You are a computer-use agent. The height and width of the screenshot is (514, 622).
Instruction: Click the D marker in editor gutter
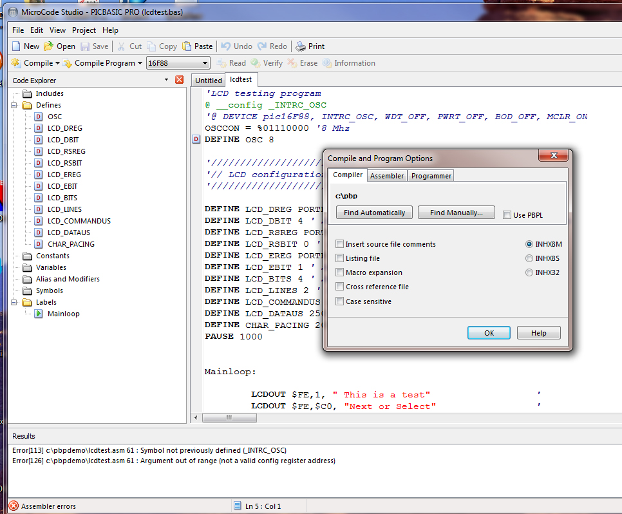(196, 139)
